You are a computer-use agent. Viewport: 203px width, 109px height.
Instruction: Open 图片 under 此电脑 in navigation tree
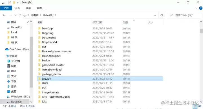14,71
